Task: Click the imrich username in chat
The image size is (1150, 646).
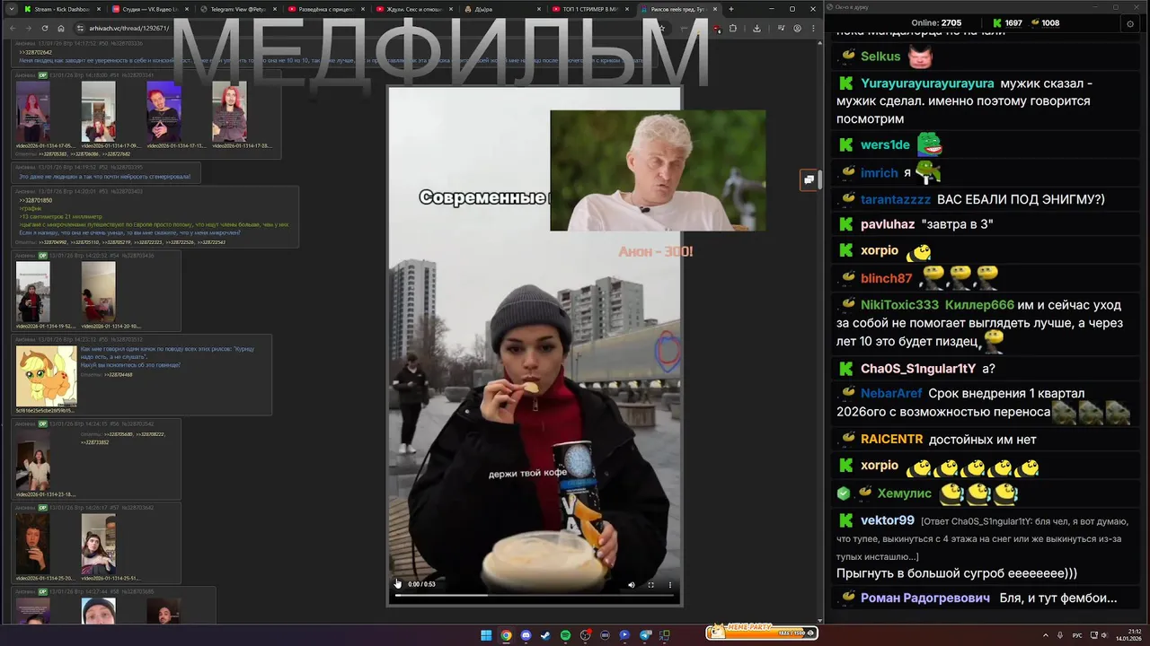Action: click(880, 173)
